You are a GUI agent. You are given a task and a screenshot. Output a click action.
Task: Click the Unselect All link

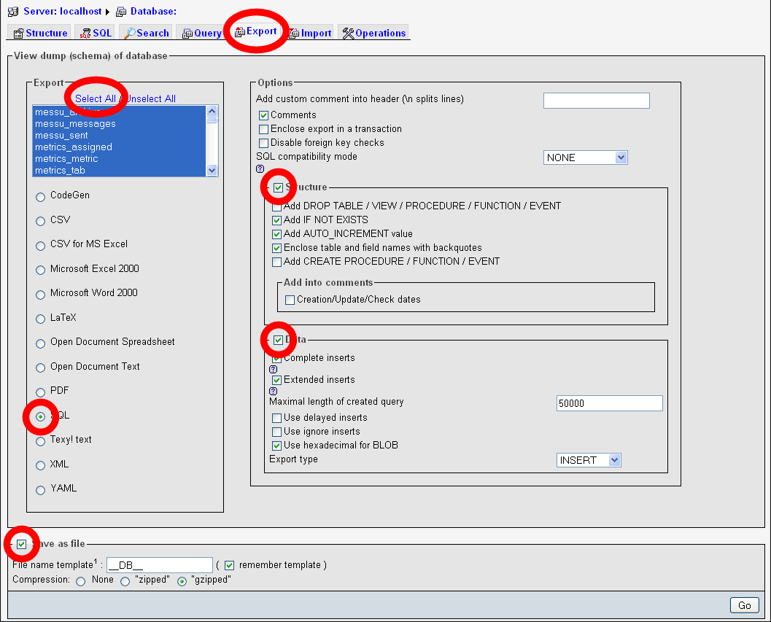(150, 98)
